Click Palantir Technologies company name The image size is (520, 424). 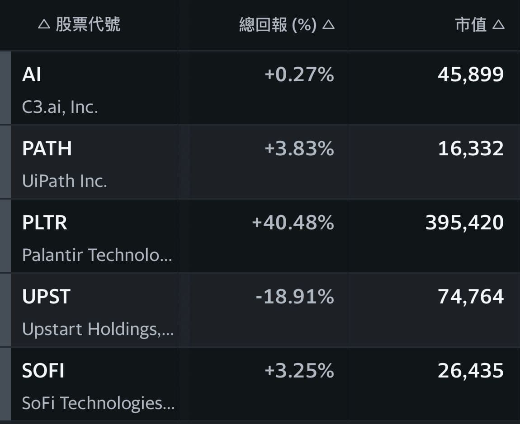pos(97,255)
